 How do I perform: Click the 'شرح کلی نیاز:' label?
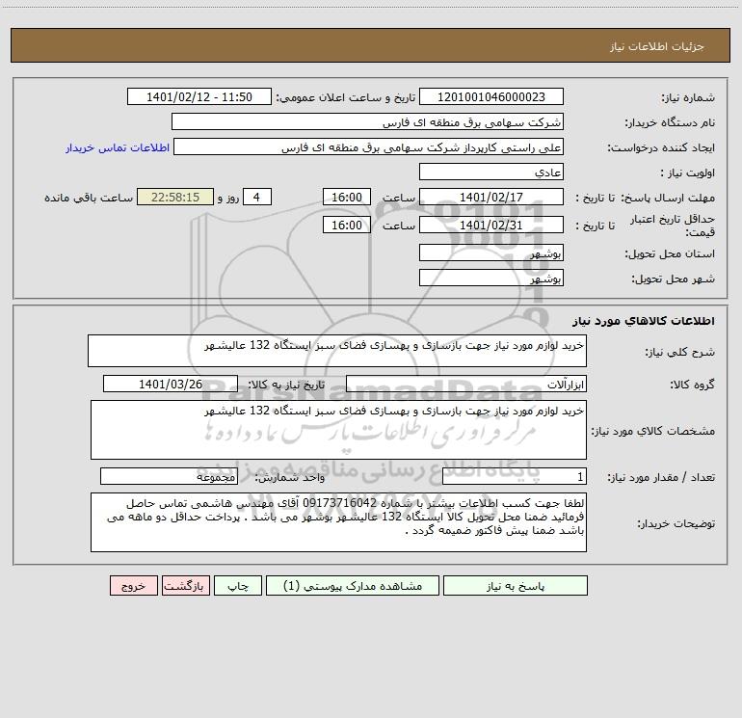pyautogui.click(x=680, y=352)
